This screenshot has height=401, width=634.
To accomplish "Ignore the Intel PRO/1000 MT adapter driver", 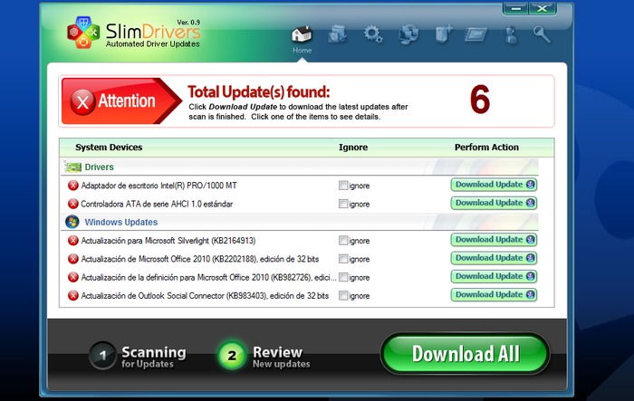I will click(x=343, y=186).
